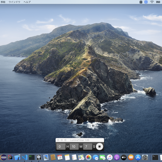Open Photos from the Dock

(x=88, y=157)
